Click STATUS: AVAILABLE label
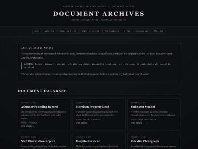 (x=29, y=123)
